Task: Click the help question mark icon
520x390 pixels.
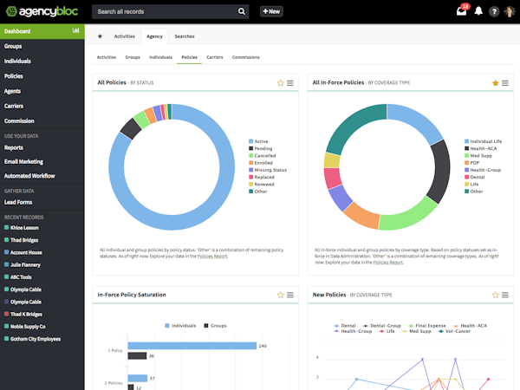Action: (x=494, y=11)
